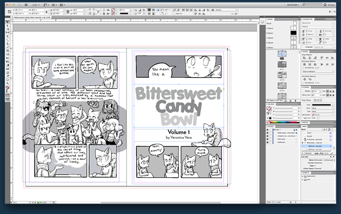Screen dimensions: 341x214
Task: Adjust the C cyan slider in Colour panel
Action: click(x=284, y=108)
